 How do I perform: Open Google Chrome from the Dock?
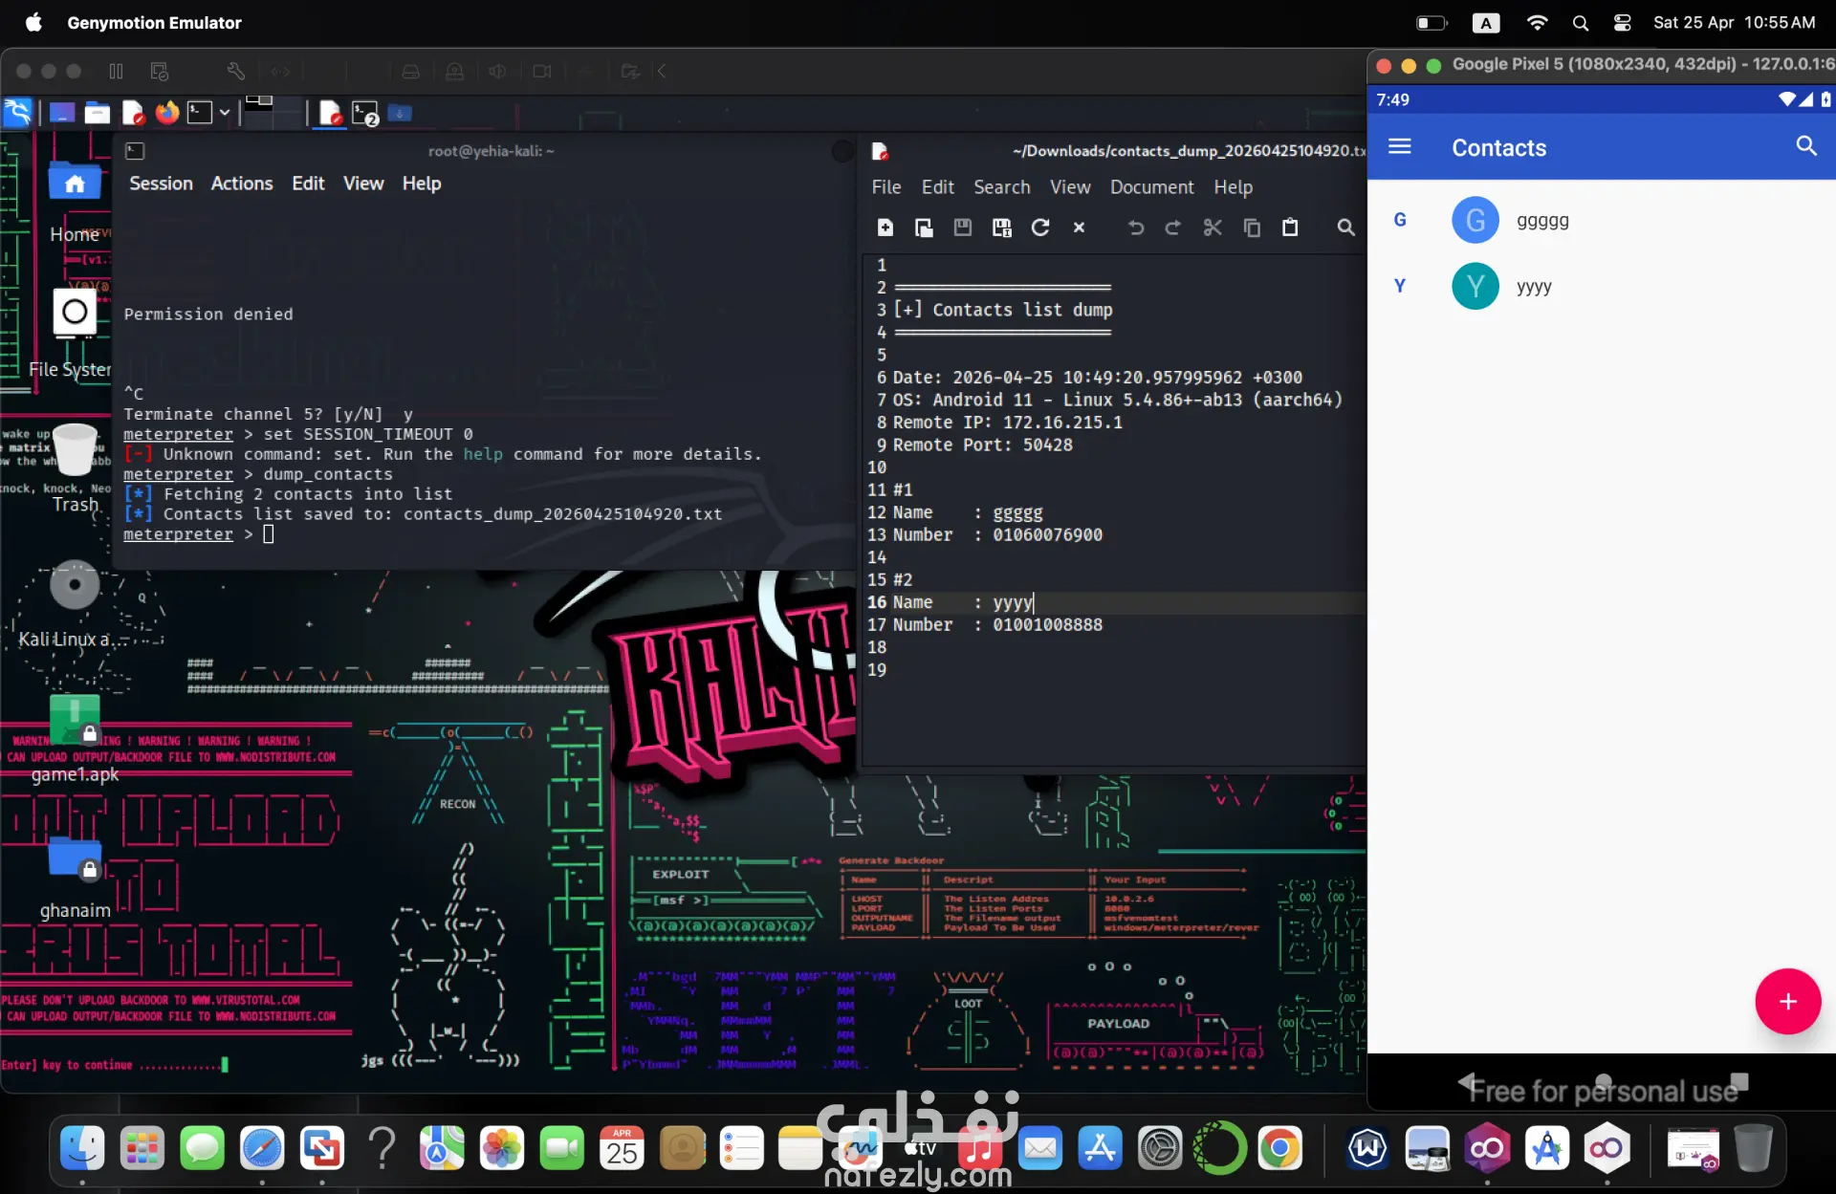pyautogui.click(x=1279, y=1147)
